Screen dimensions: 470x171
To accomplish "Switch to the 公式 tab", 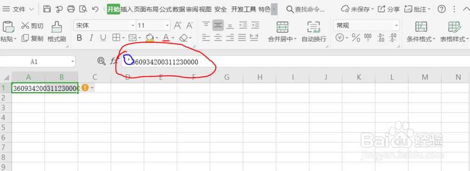I will point(165,9).
